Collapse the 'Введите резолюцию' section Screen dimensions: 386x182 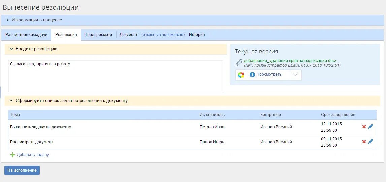pos(11,49)
